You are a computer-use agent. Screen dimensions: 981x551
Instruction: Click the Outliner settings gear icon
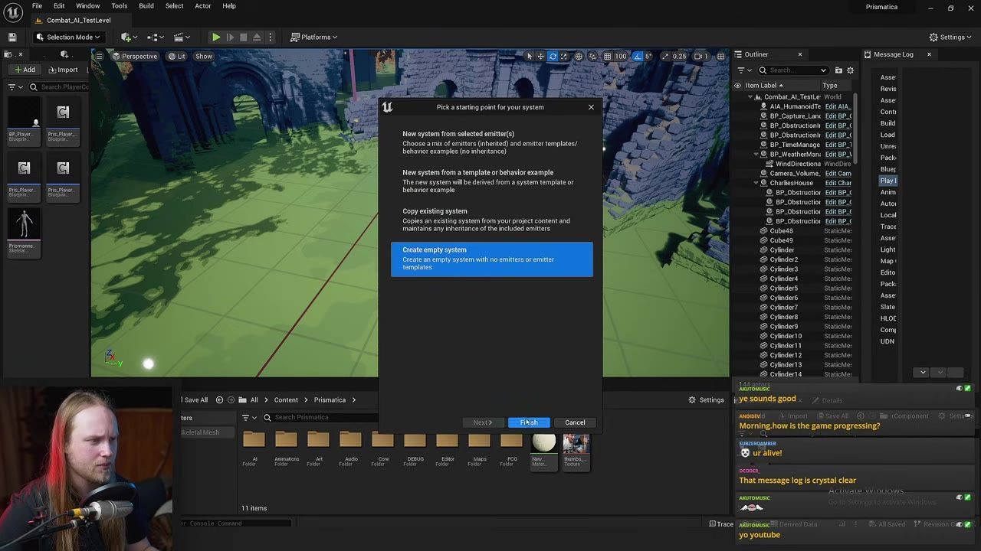850,70
